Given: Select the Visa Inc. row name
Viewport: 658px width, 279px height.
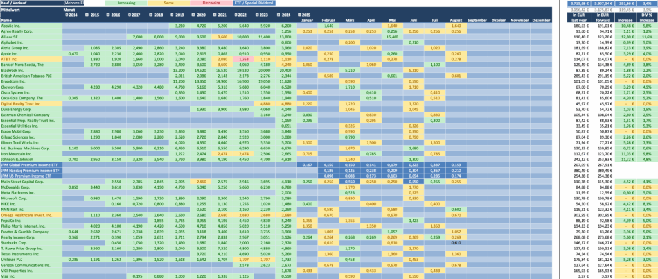Looking at the screenshot, I should tap(31, 276).
